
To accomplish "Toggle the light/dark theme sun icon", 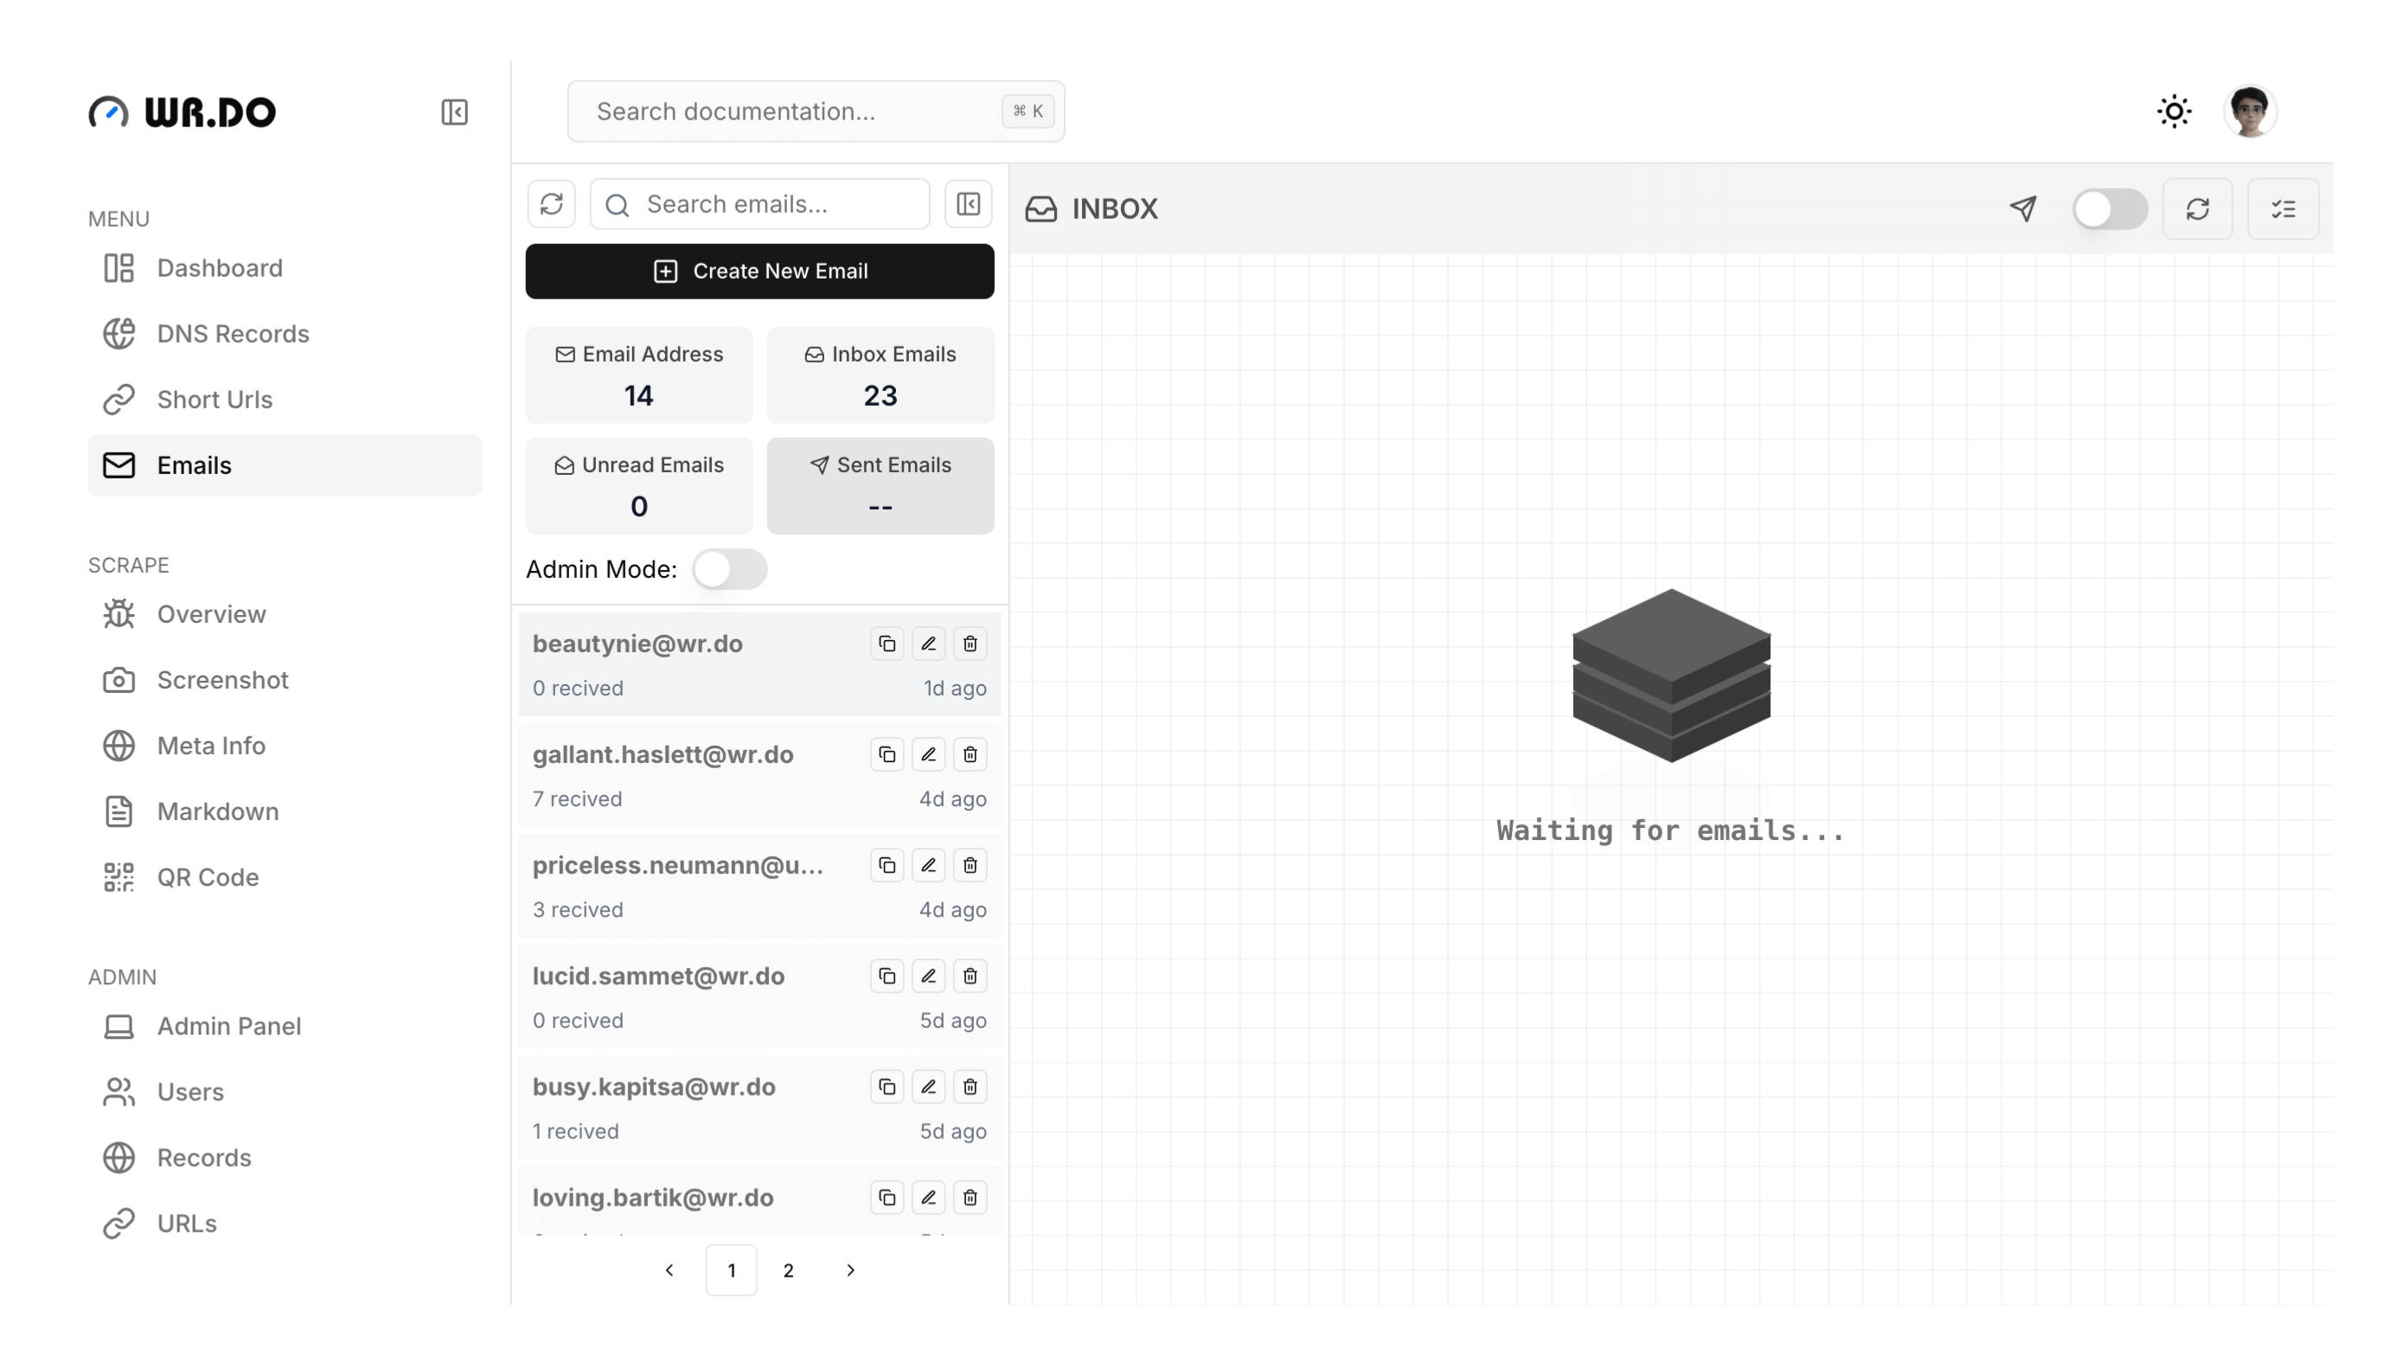I will tap(2173, 112).
